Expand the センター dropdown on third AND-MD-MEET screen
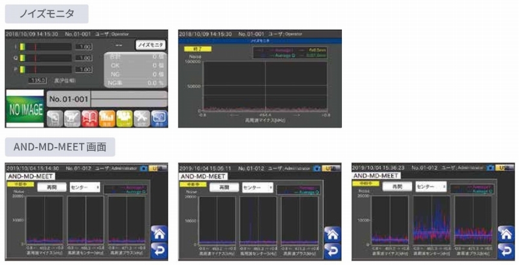This screenshot has width=519, height=265. click(x=431, y=187)
